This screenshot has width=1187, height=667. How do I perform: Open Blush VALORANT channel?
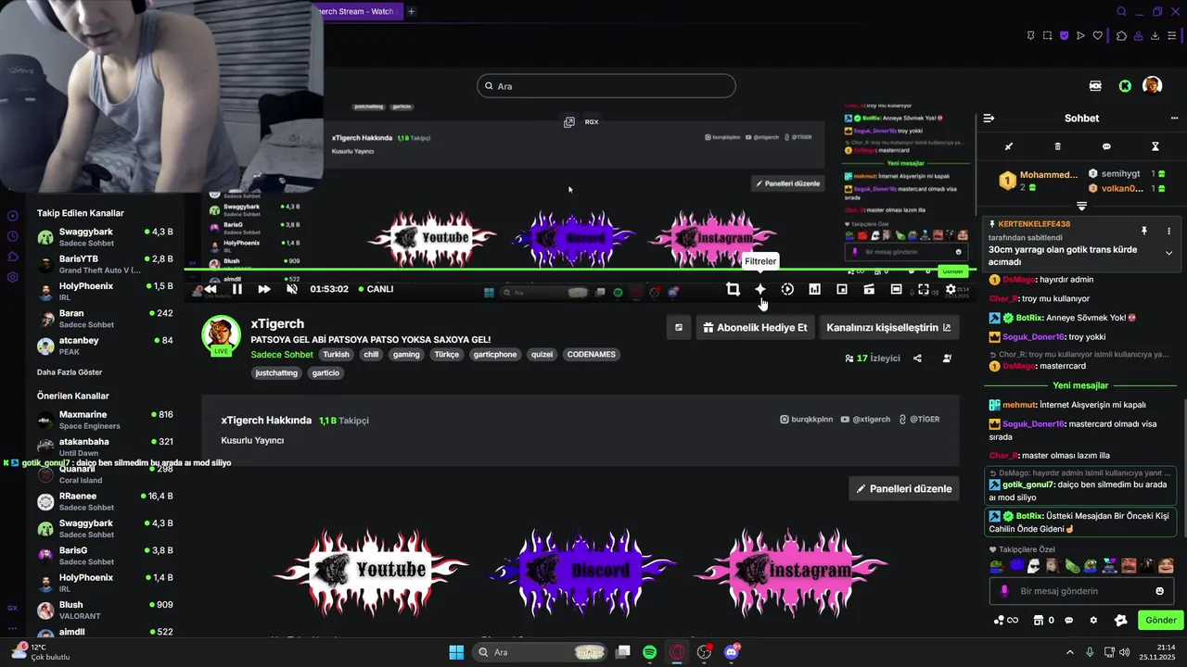[105, 610]
